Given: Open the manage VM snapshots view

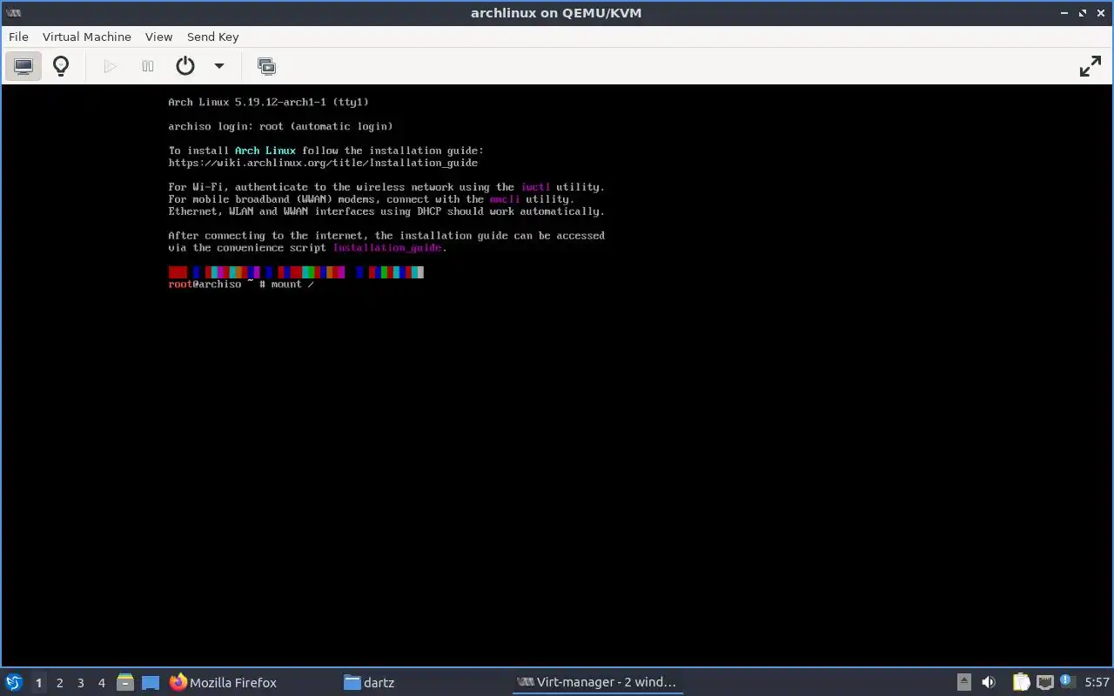Looking at the screenshot, I should (x=266, y=66).
